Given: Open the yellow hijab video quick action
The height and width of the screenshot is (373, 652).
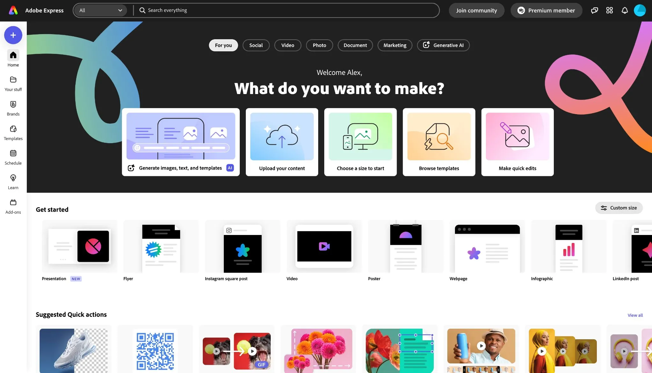Looking at the screenshot, I should (x=563, y=349).
